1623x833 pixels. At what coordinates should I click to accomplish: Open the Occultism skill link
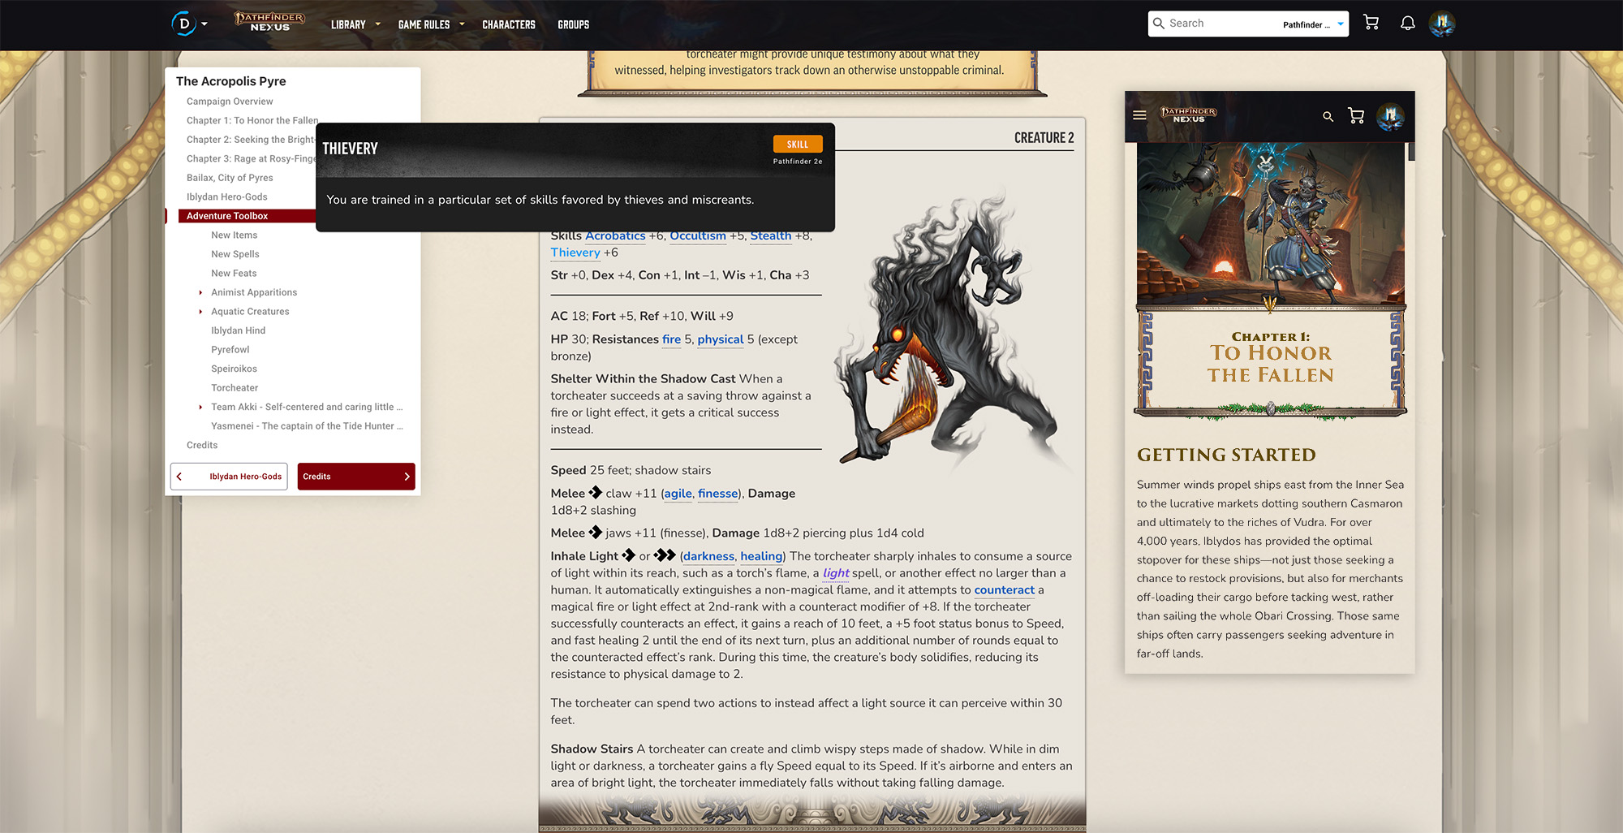tap(698, 235)
